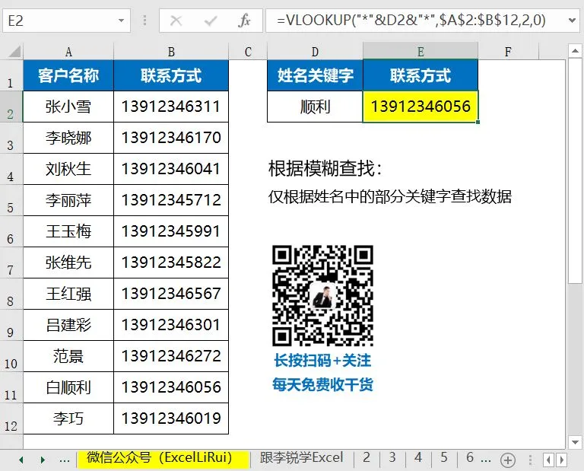584x471 pixels.
Task: Select cell 张小雪
Action: [x=68, y=107]
